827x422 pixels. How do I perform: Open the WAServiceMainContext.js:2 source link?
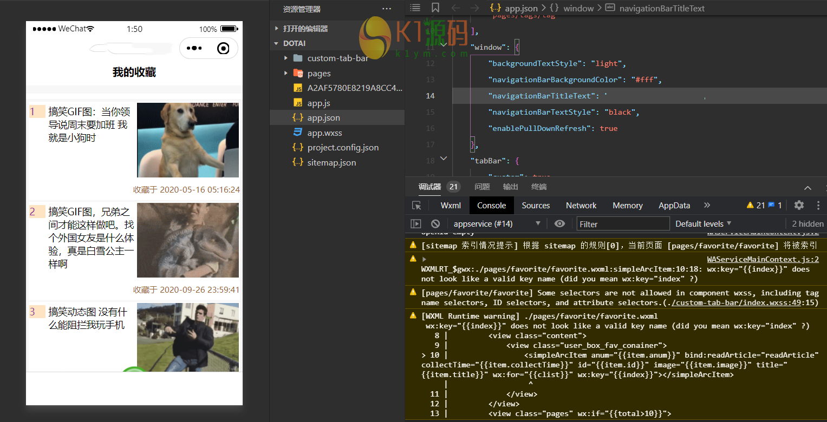point(763,259)
